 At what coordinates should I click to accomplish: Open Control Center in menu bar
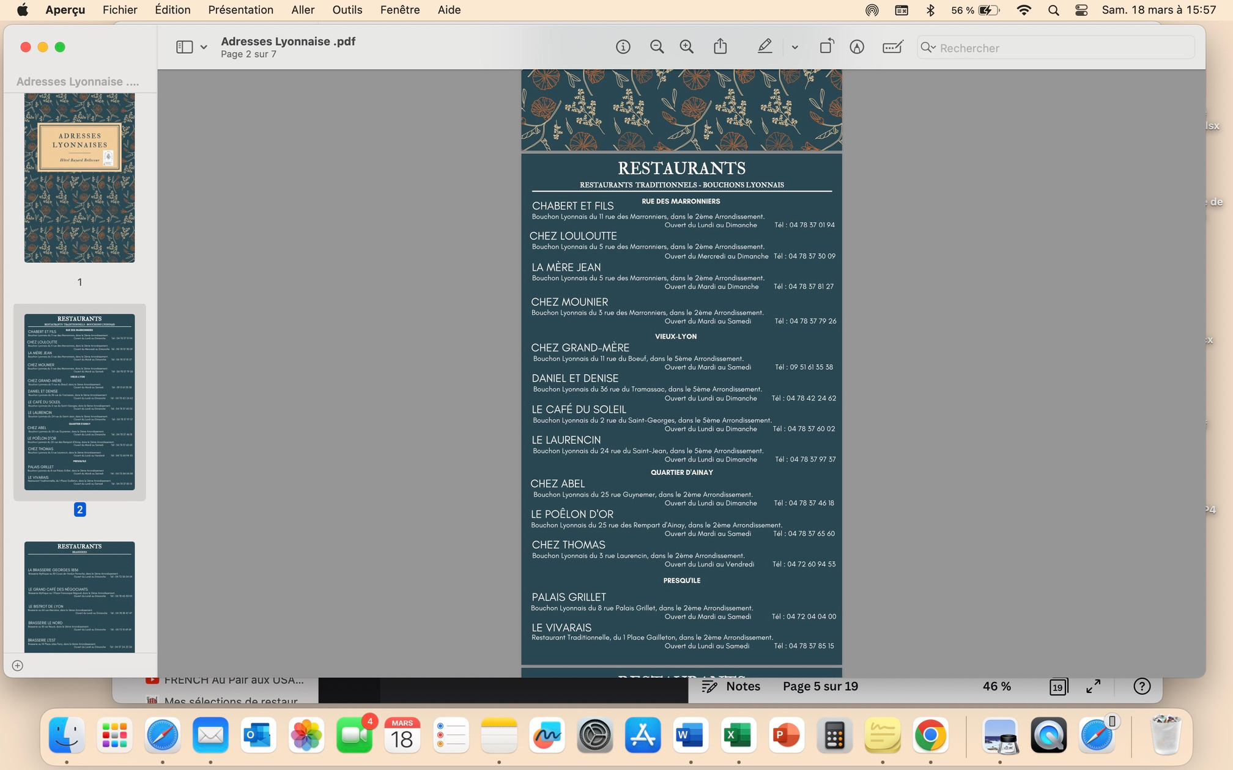1081,10
